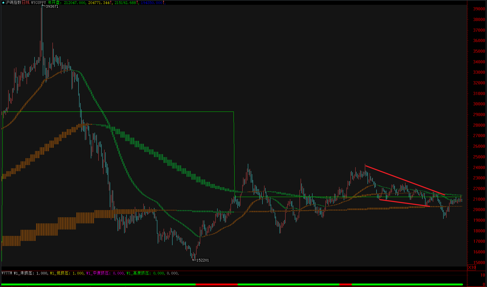487x287 pixels.
Task: Click the cyan star icon beside 沪锡指数
Action: tap(3, 3)
